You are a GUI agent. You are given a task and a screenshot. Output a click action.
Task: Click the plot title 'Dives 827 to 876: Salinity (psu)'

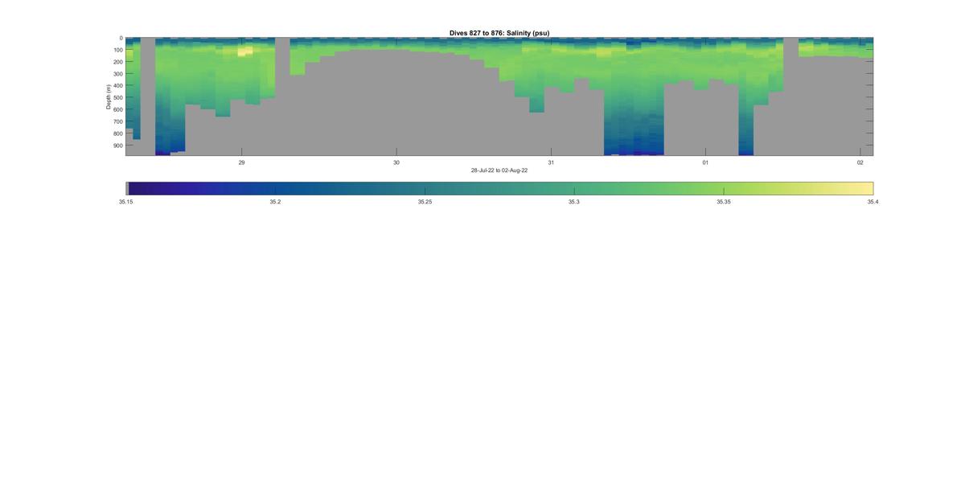click(x=499, y=33)
